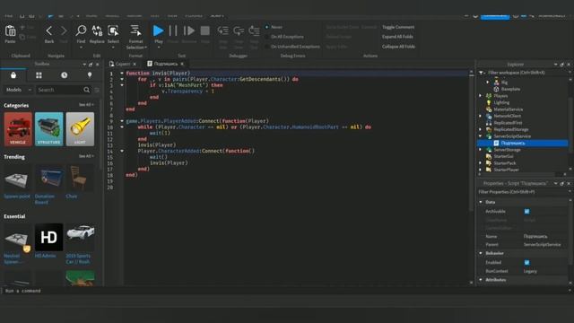The height and width of the screenshot is (323, 574).
Task: Open Toolbox search filter options icon
Action: point(97,90)
